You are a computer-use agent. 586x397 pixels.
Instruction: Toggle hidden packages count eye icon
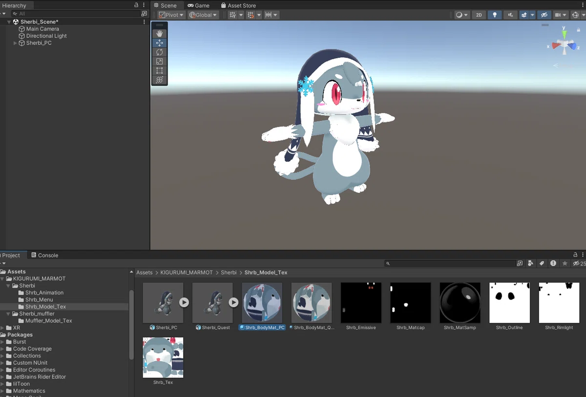pyautogui.click(x=579, y=263)
